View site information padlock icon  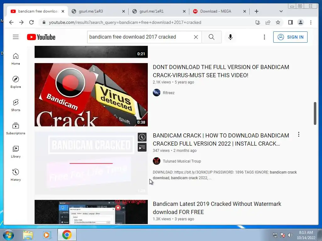(x=44, y=22)
